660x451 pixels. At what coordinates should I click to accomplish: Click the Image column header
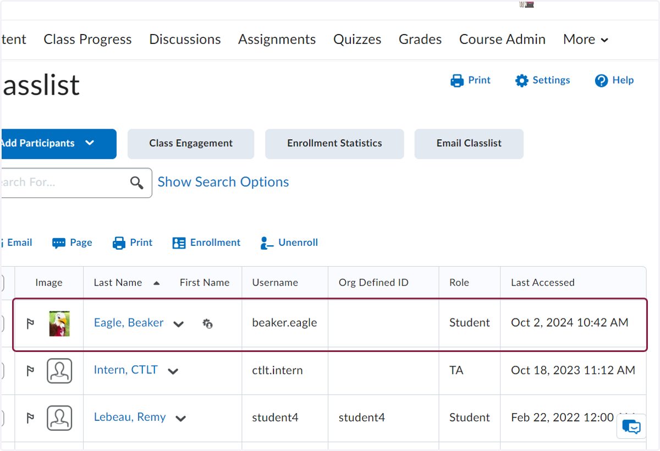(x=49, y=283)
